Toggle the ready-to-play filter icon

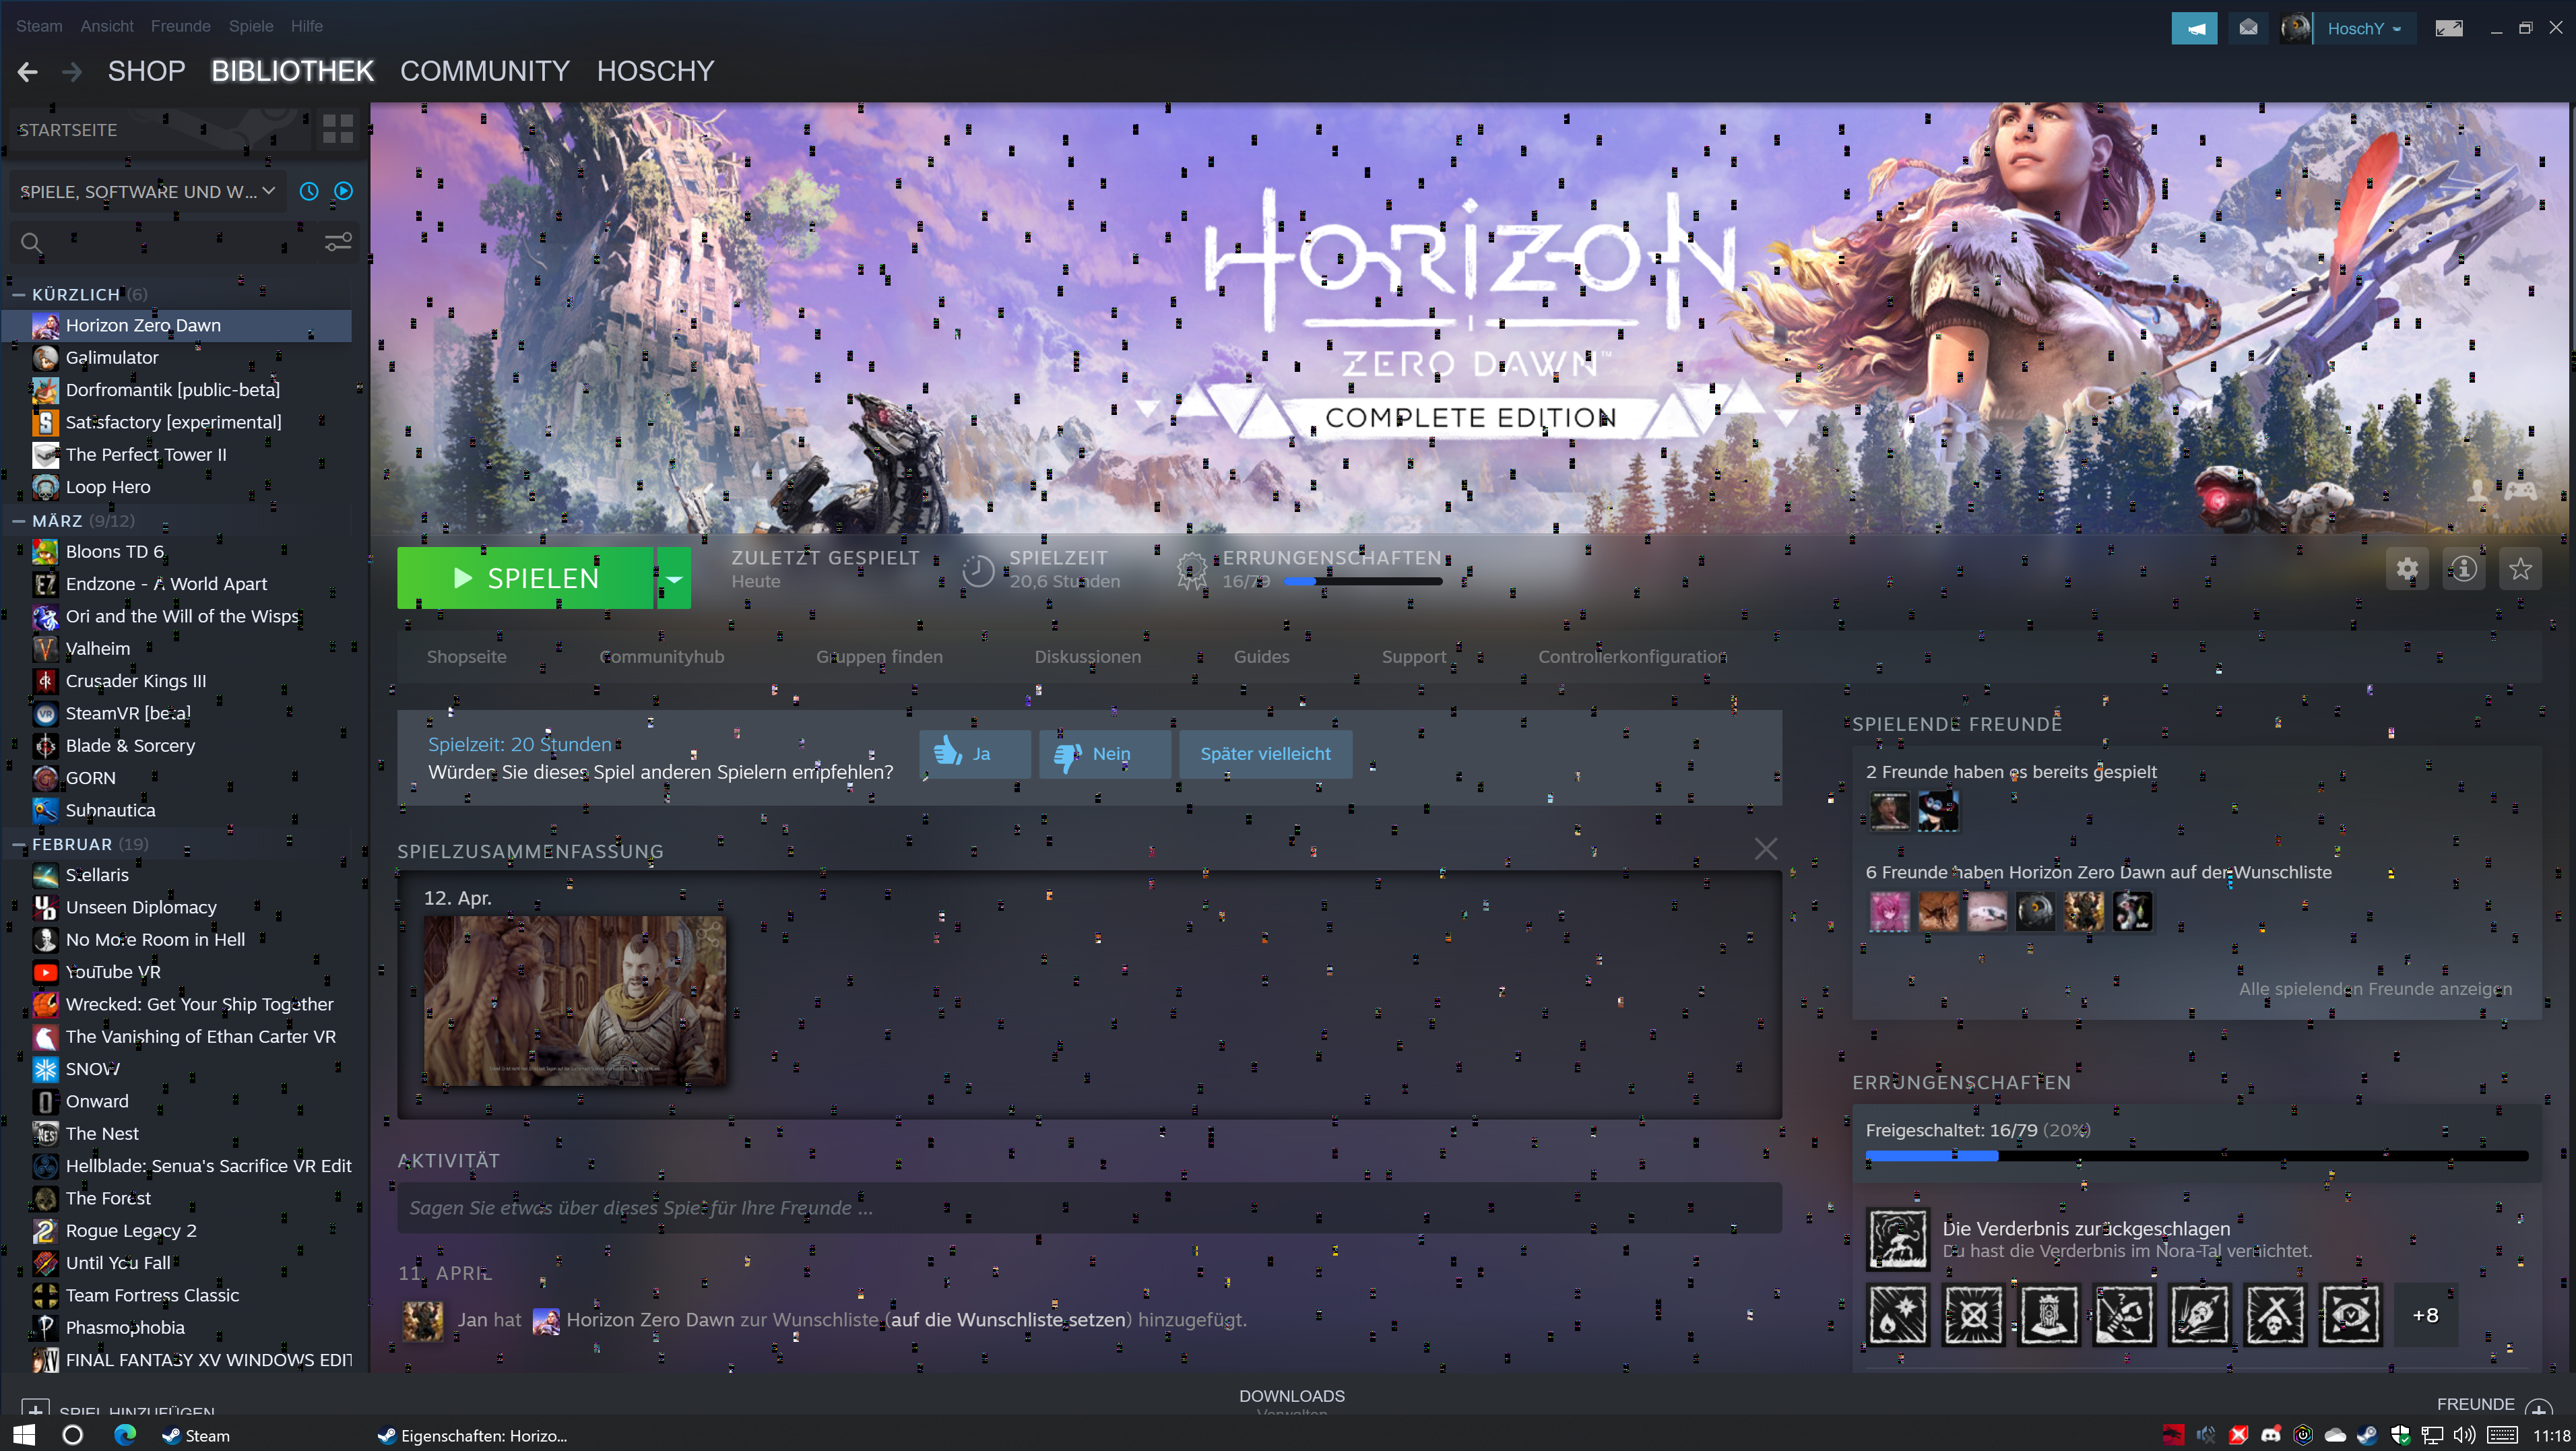[343, 191]
